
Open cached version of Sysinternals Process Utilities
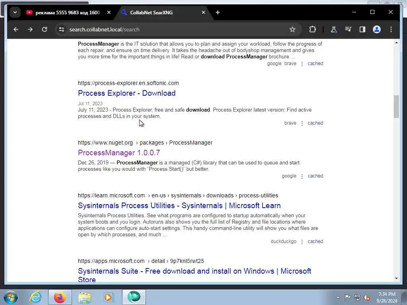(x=315, y=241)
